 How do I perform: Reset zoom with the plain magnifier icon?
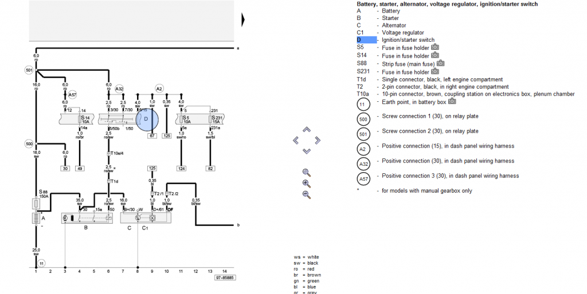coord(307,173)
